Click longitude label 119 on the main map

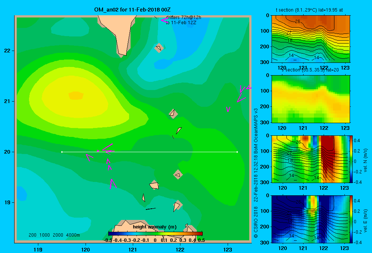pos(38,249)
